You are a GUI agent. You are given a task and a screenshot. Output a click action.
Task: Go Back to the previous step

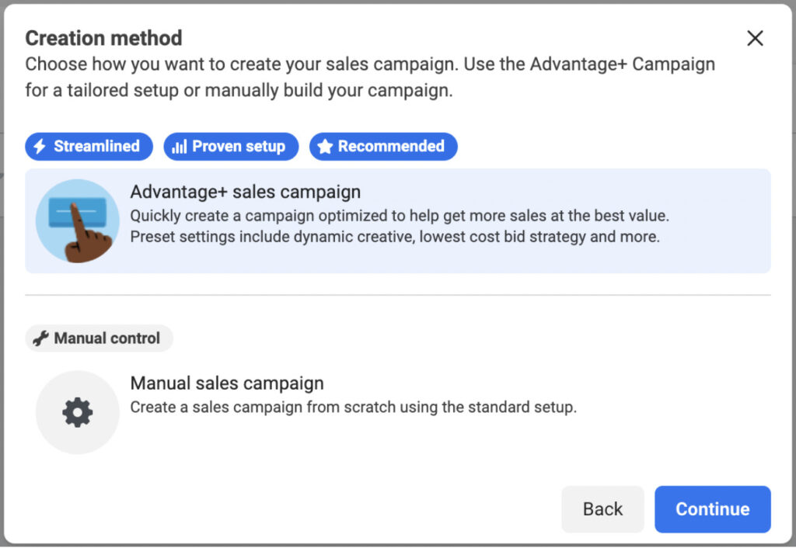[602, 509]
